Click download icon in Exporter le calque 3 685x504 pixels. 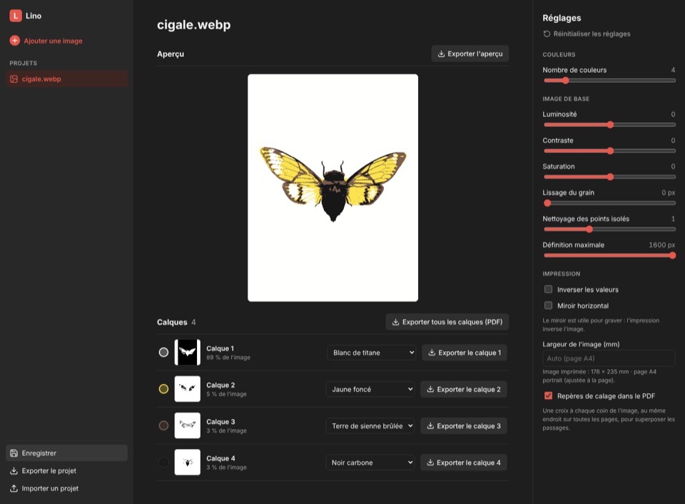(430, 425)
